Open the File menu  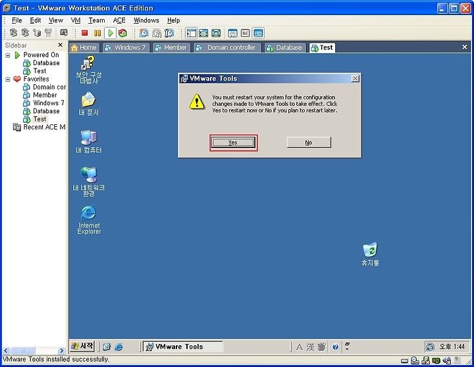(16, 20)
